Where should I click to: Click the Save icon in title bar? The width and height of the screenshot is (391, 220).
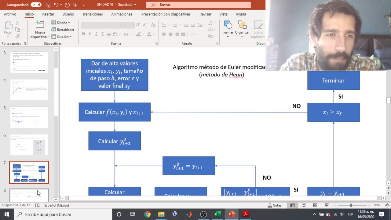48,5
